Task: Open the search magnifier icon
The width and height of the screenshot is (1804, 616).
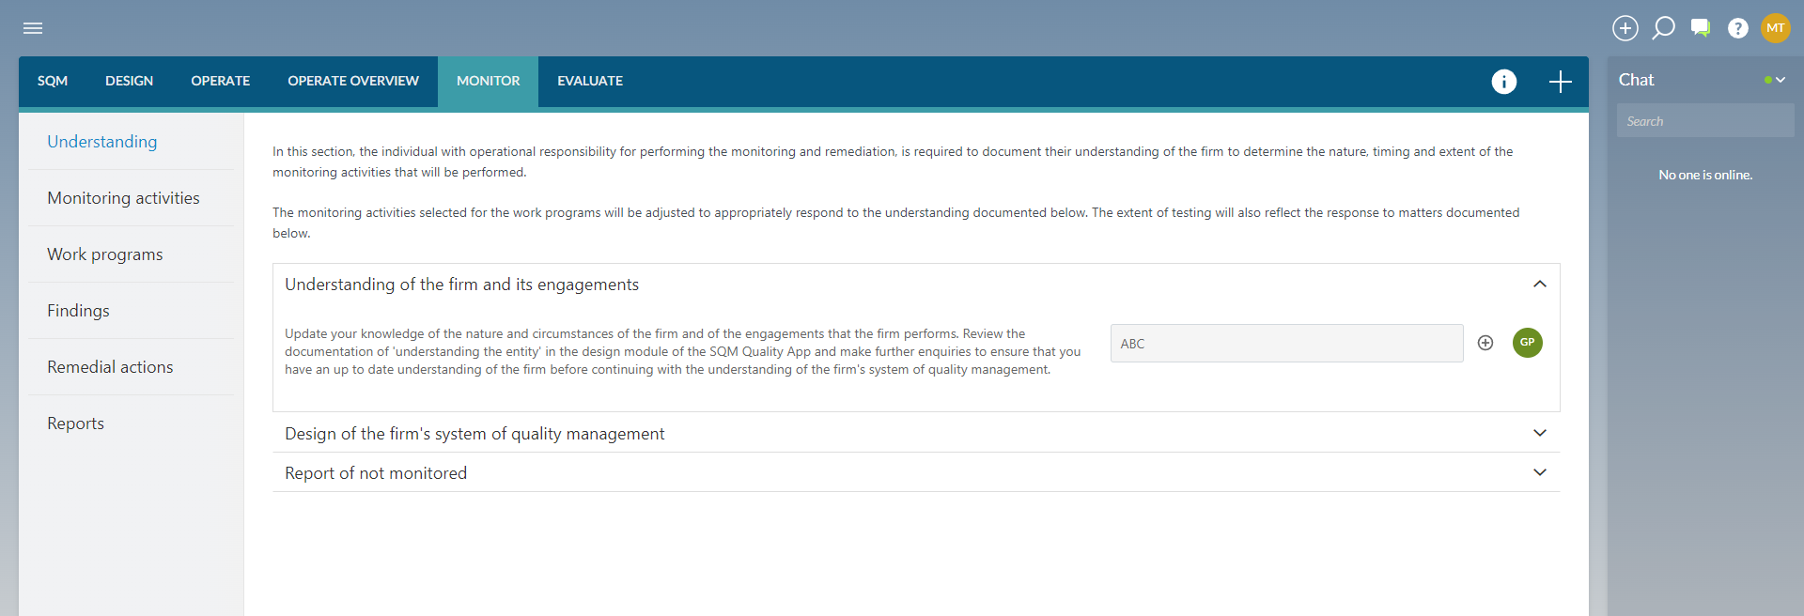Action: [1663, 28]
